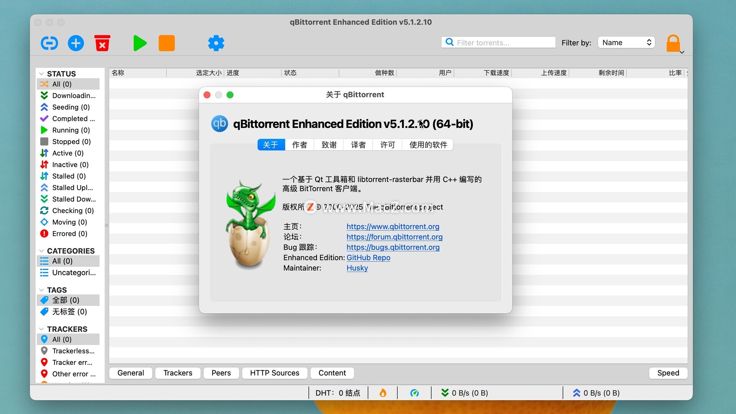Image resolution: width=736 pixels, height=414 pixels.
Task: Select Trackerless tracker filter
Action: point(68,351)
